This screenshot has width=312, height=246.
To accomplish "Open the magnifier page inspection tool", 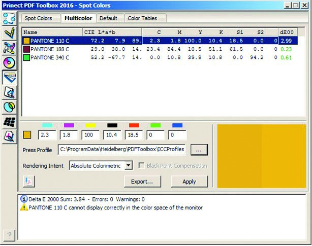I will click(x=9, y=92).
